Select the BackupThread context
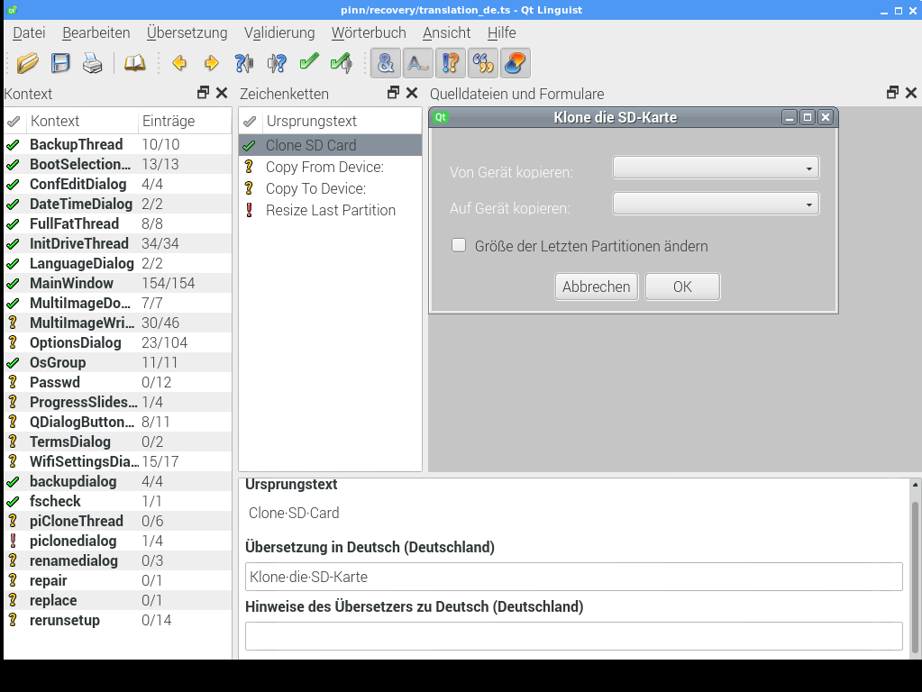Viewport: 922px width, 692px height. 117,145
